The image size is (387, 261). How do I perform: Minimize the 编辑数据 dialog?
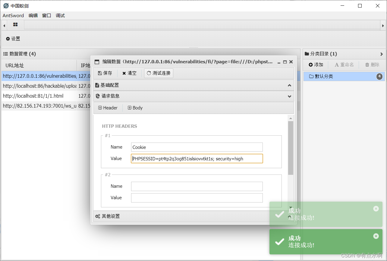pos(279,62)
